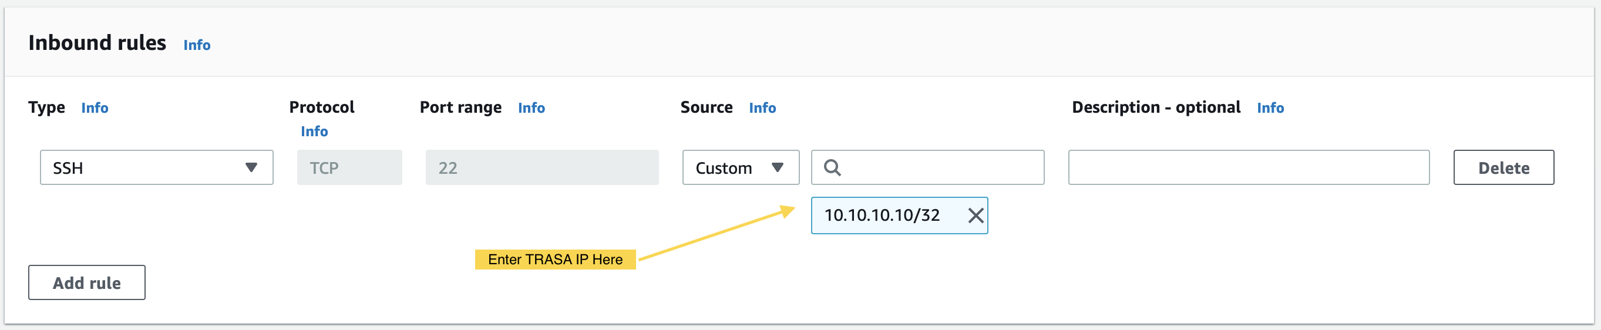Click the magnifier icon in source search
Viewport: 1601px width, 330px height.
[x=832, y=168]
